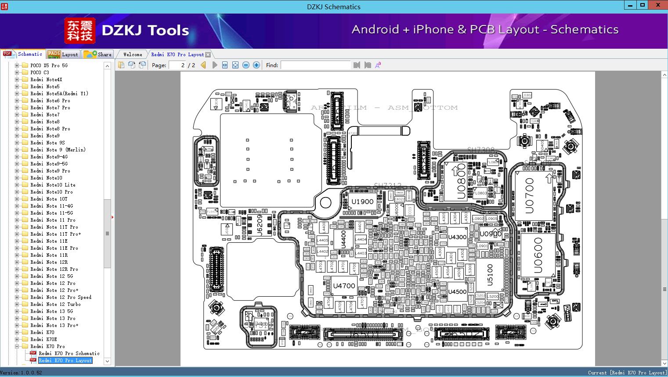
Task: Switch to the Welcome tab
Action: pyautogui.click(x=133, y=54)
